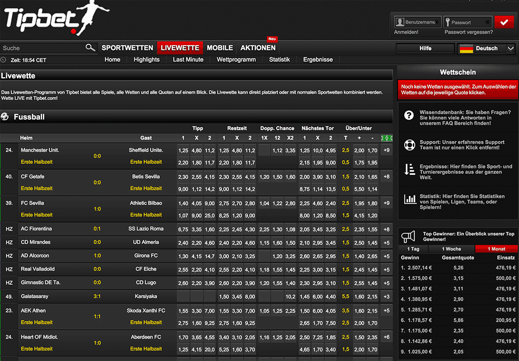Open the SPORTWETTEN main menu
Image resolution: width=519 pixels, height=361 pixels.
coord(128,48)
